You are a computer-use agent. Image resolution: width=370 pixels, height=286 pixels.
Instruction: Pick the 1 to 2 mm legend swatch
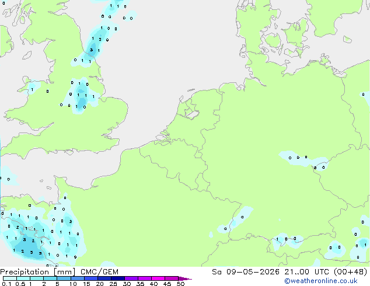coord(37,278)
